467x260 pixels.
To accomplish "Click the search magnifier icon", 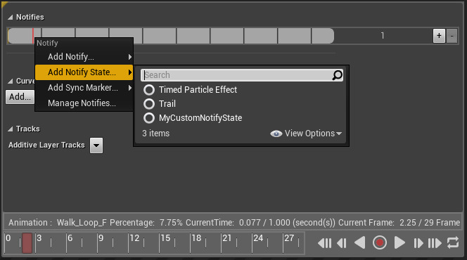I will 337,75.
